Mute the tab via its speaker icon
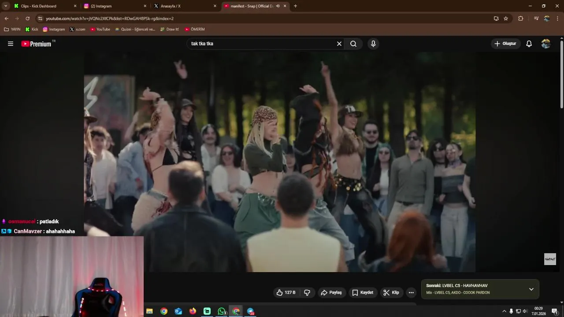Viewport: 564px width, 317px height. pos(278,6)
